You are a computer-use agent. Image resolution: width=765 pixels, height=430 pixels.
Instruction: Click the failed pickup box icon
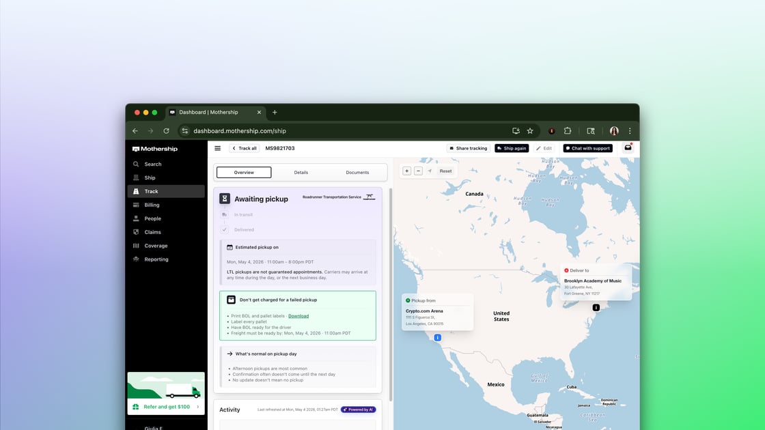(x=232, y=300)
